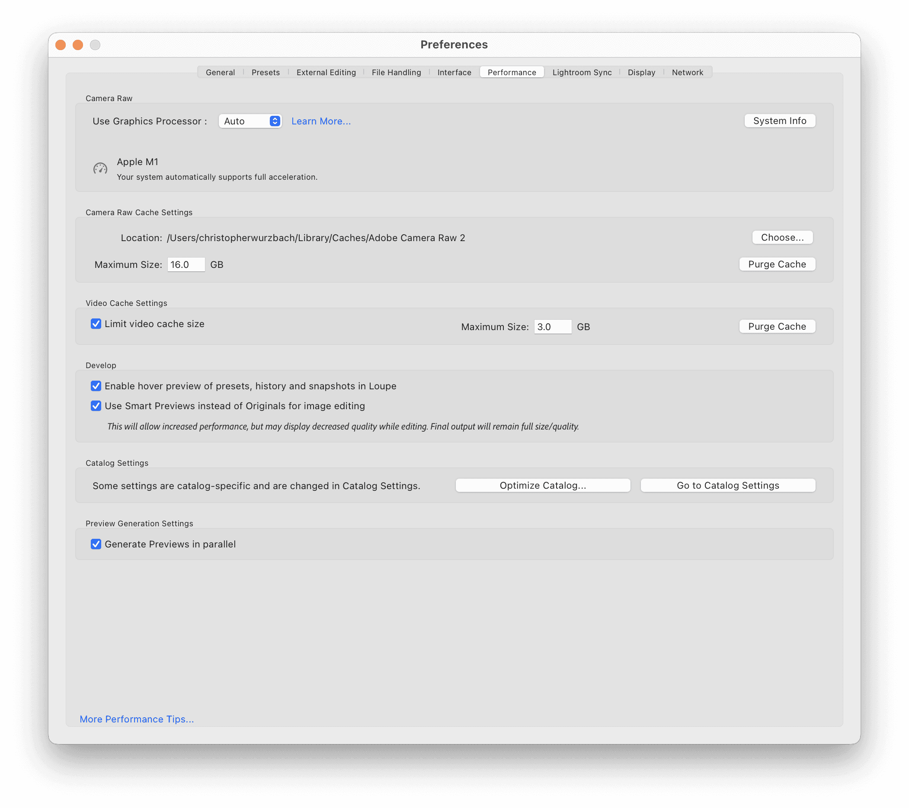Uncheck Generate Previews in parallel
The height and width of the screenshot is (808, 909).
pyautogui.click(x=96, y=544)
